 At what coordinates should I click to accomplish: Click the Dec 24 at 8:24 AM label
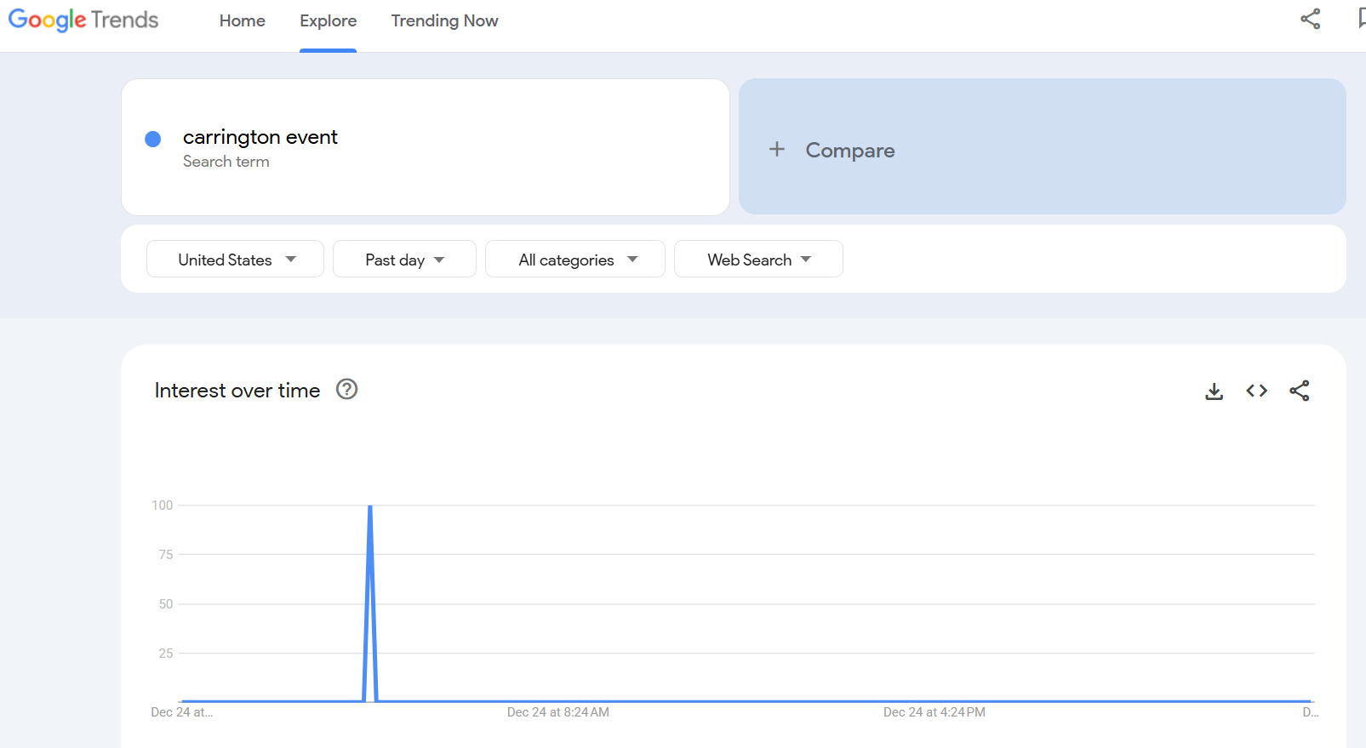click(x=558, y=712)
